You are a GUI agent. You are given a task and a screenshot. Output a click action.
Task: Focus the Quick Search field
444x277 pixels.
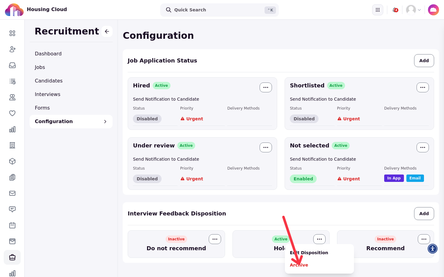220,10
